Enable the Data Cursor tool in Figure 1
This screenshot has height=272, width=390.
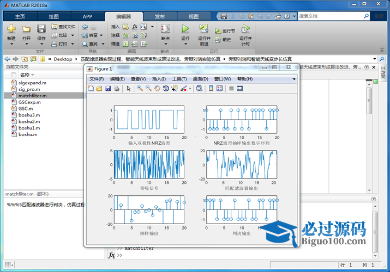point(175,89)
